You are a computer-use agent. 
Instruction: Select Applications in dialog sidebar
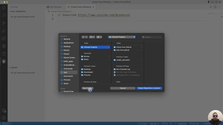[69, 43]
